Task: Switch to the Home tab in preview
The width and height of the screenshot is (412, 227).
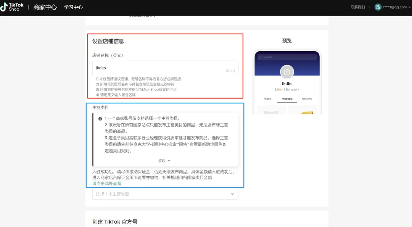Action: tap(267, 99)
